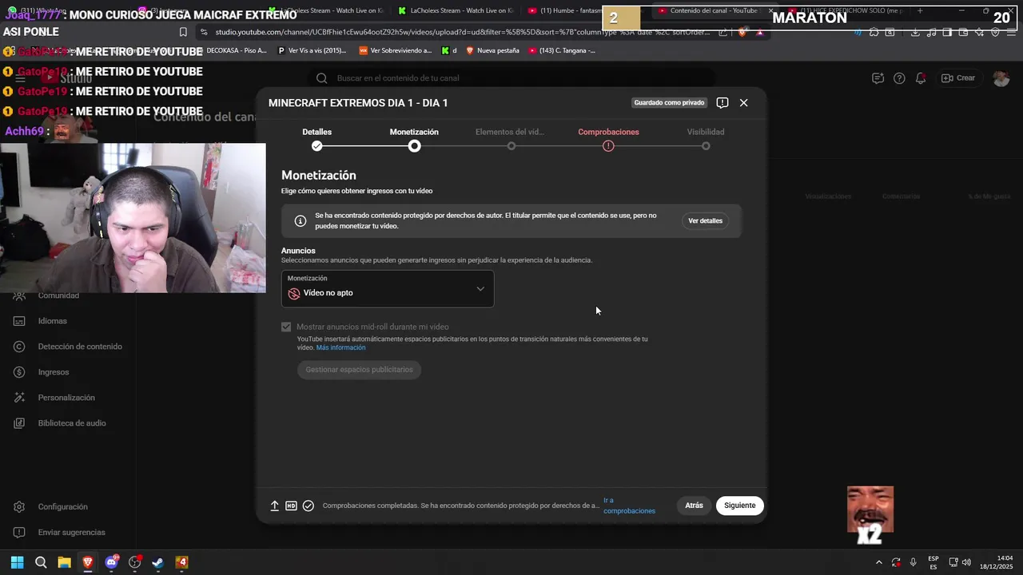Select the Monetización step
Viewport: 1023px width, 575px height.
pos(414,138)
